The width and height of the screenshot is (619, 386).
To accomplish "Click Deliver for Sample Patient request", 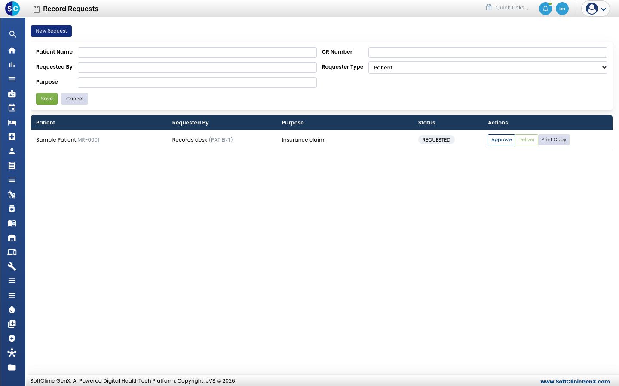I will (527, 140).
